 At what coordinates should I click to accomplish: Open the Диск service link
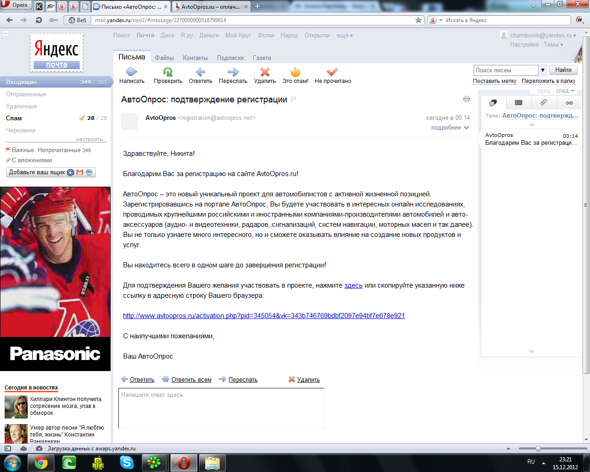point(167,35)
